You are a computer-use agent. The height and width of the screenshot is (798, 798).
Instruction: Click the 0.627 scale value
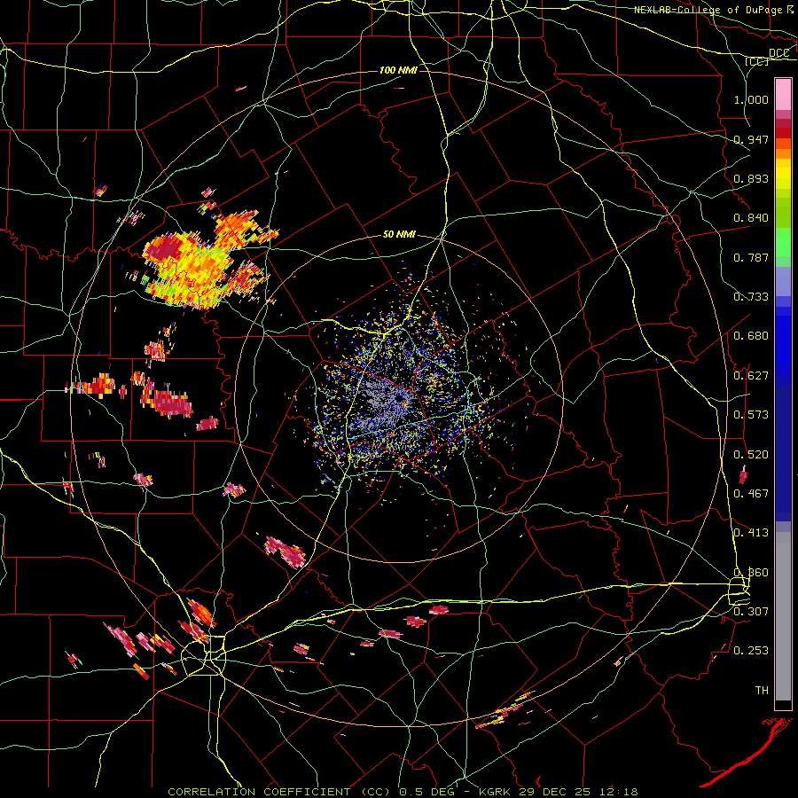[x=751, y=376]
